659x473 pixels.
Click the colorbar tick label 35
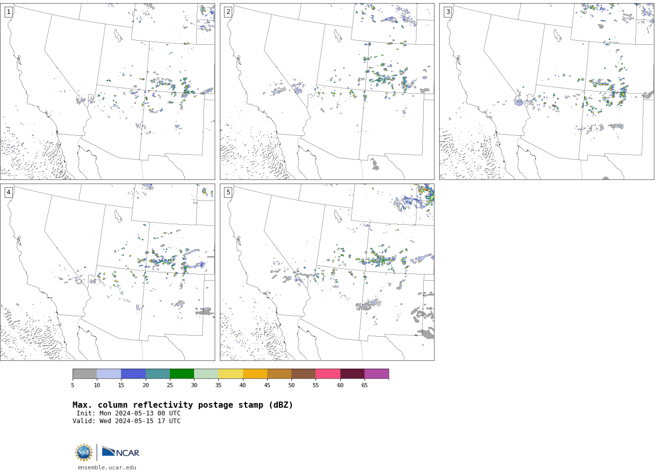click(x=218, y=386)
